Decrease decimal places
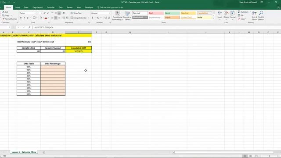This screenshot has width=281, height=158. point(109,18)
